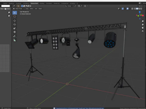Choose set new selection mode icon
This screenshot has width=146, height=109.
coord(22,6)
